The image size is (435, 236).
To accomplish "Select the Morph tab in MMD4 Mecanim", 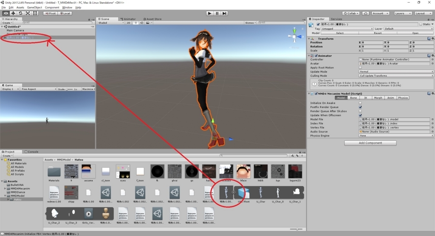I will pos(378,98).
